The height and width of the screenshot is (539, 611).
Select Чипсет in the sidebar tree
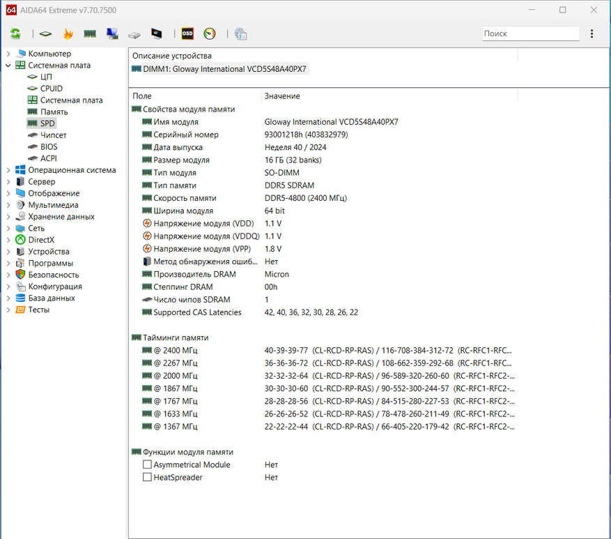[53, 135]
